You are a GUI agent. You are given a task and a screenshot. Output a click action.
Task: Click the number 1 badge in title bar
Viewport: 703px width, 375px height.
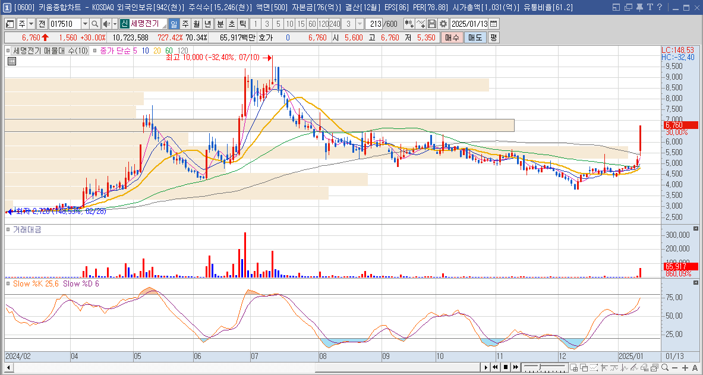7,8
